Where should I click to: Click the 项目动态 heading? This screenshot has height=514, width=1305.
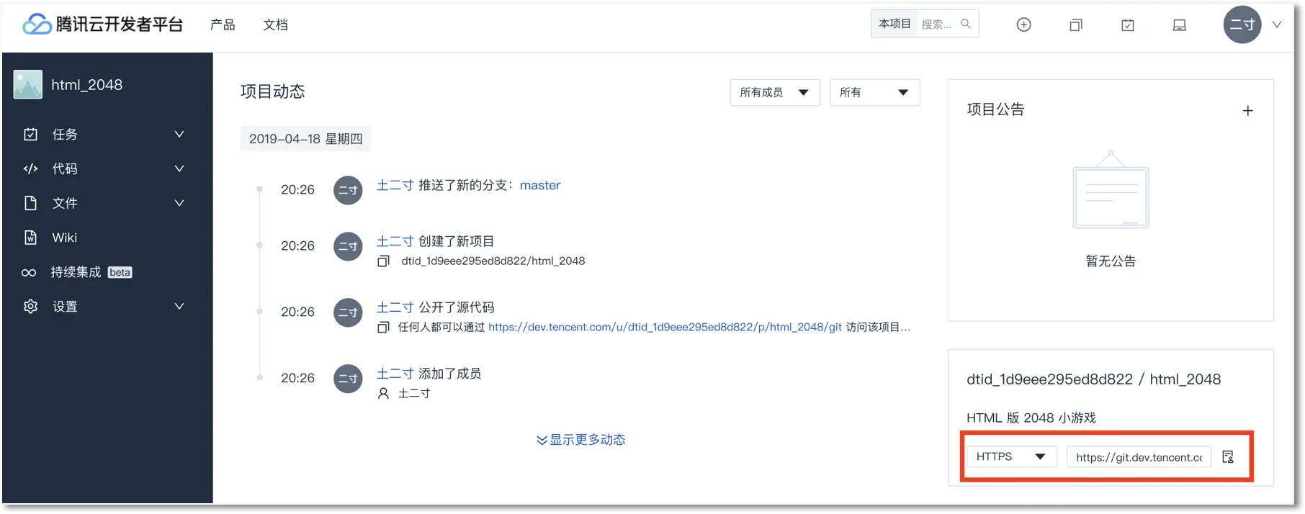click(x=273, y=91)
